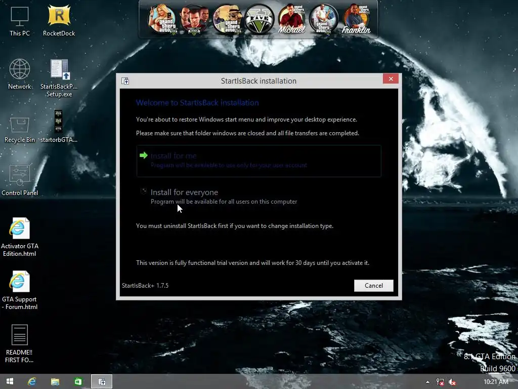Select README!! FIRST text file icon
518x389 pixels.
(x=20, y=343)
